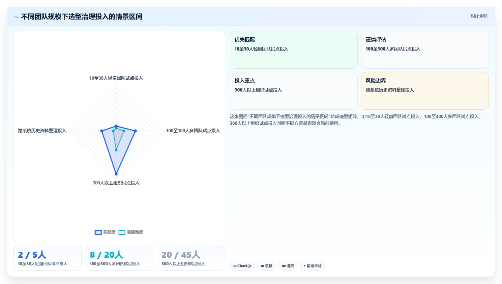The width and height of the screenshot is (502, 284).
Task: Click the title icon beside the panel heading
Action: (x=16, y=17)
